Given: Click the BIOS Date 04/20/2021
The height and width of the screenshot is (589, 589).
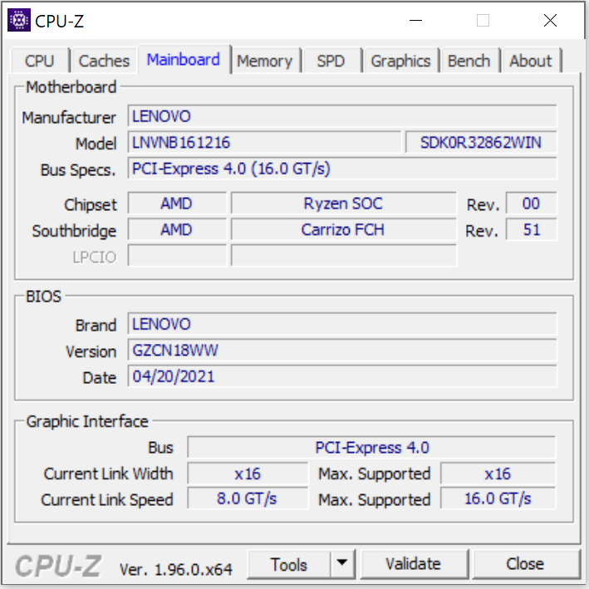Looking at the screenshot, I should pos(342,376).
